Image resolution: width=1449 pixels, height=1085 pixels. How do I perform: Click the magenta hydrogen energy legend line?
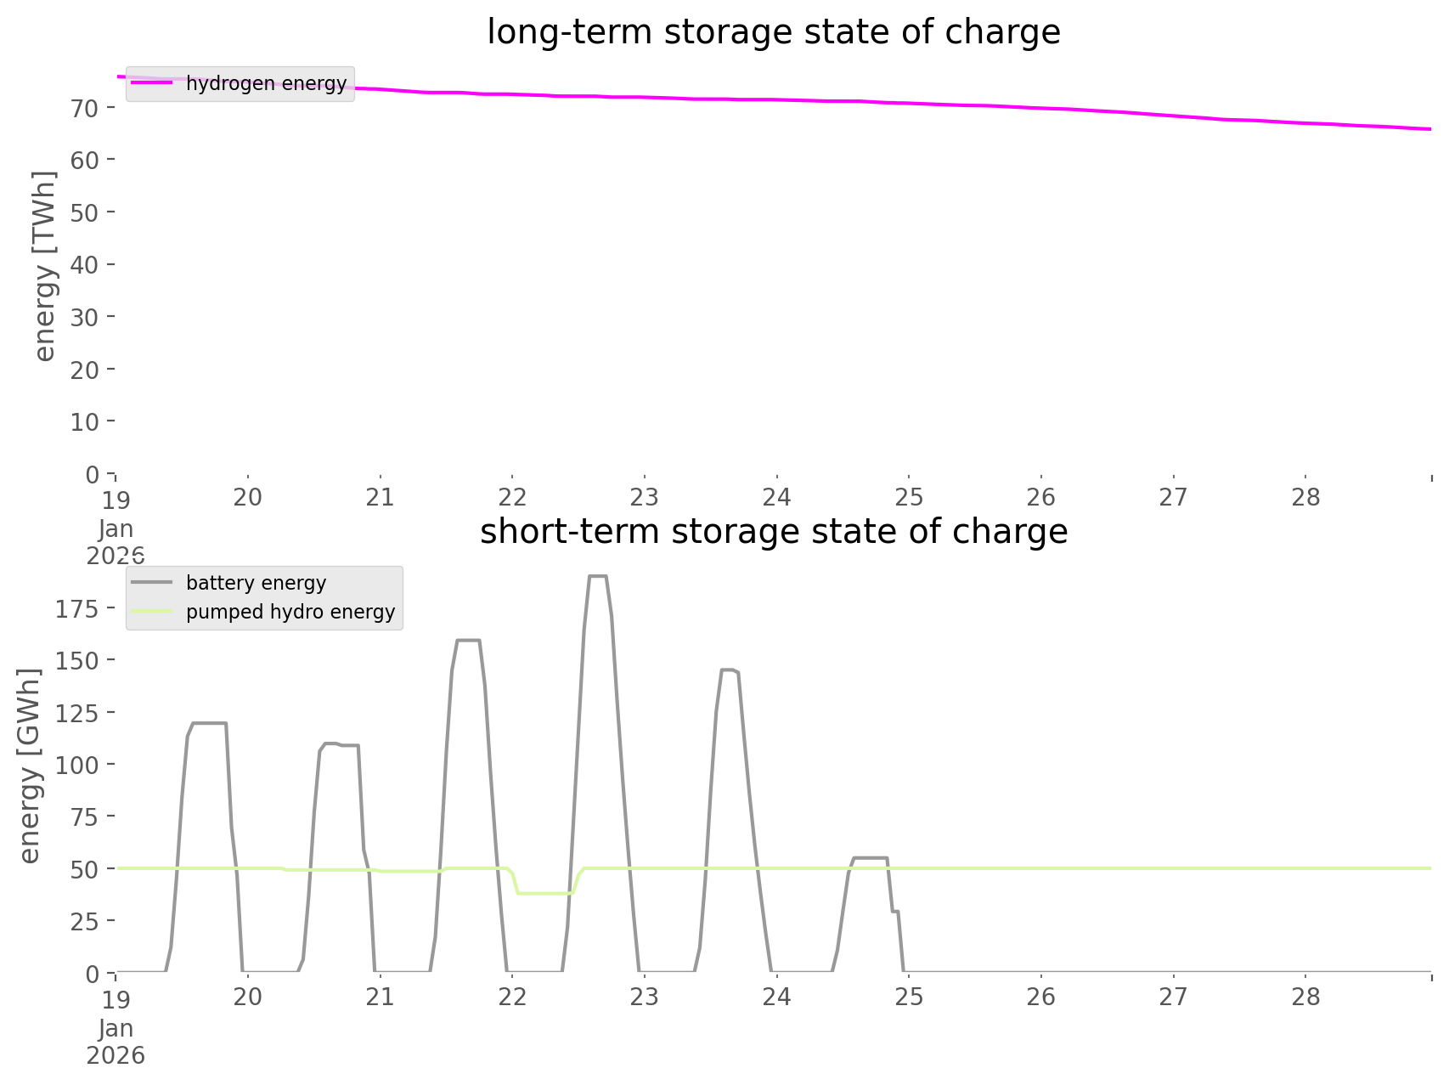tap(152, 83)
